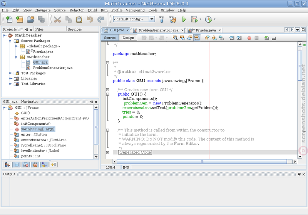
Task: Close the Output panel
Action: click(x=304, y=174)
